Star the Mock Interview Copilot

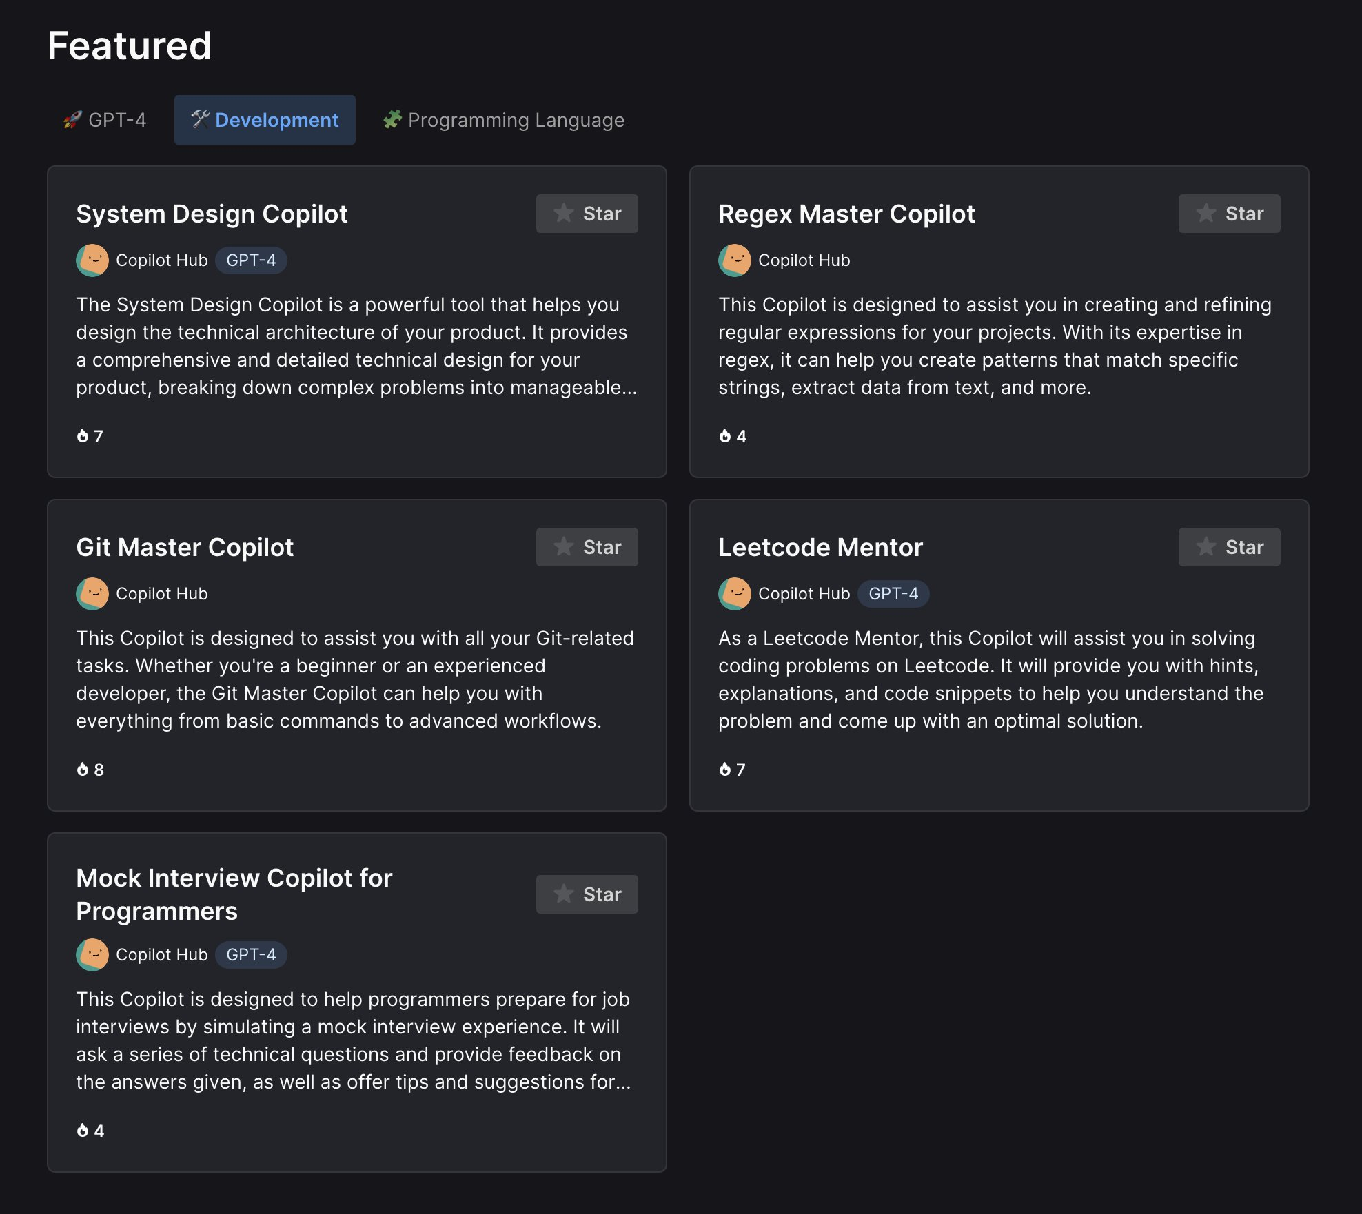587,894
